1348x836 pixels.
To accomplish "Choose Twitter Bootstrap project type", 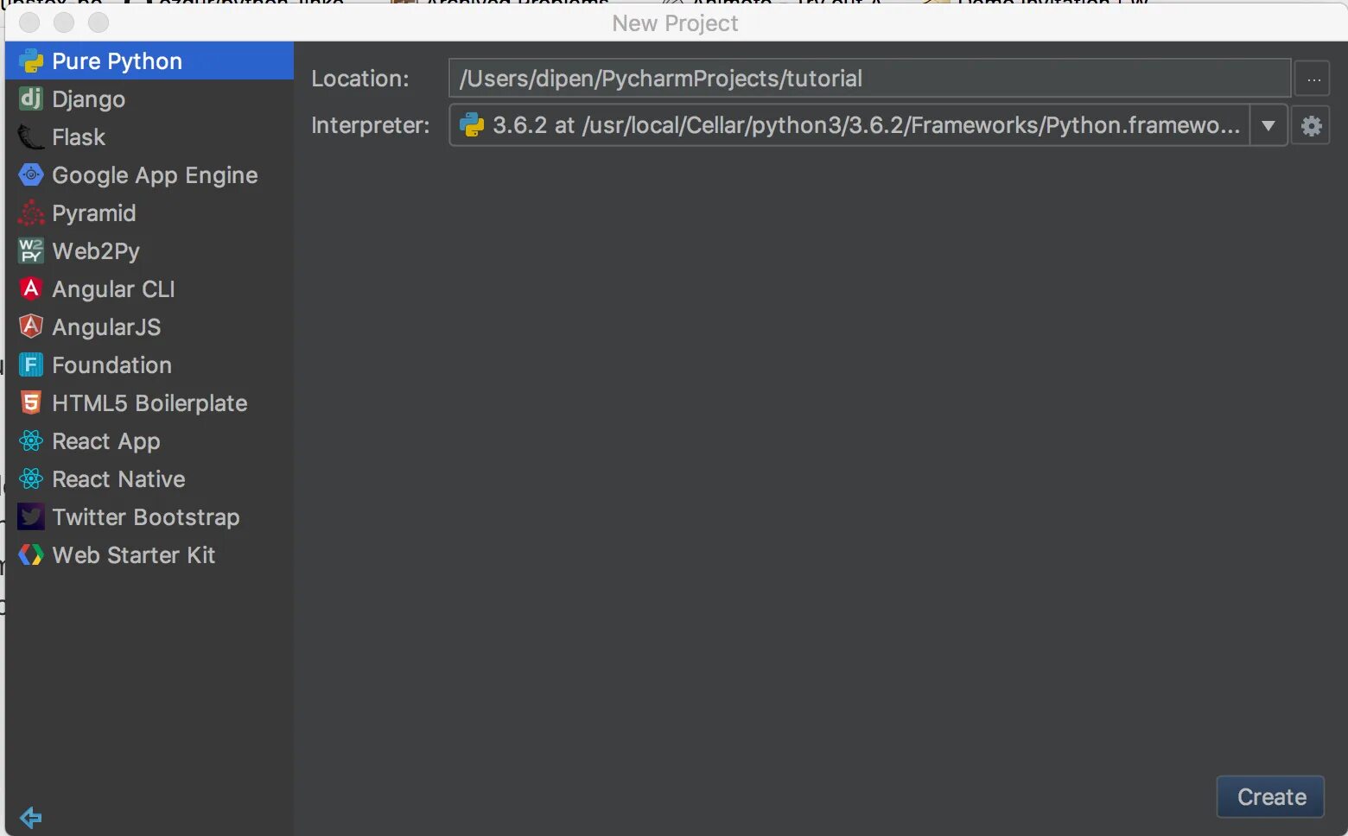I will tap(149, 517).
